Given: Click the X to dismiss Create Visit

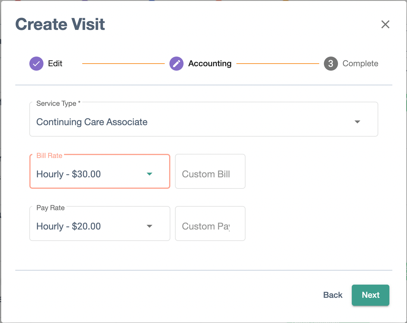Looking at the screenshot, I should coord(385,25).
